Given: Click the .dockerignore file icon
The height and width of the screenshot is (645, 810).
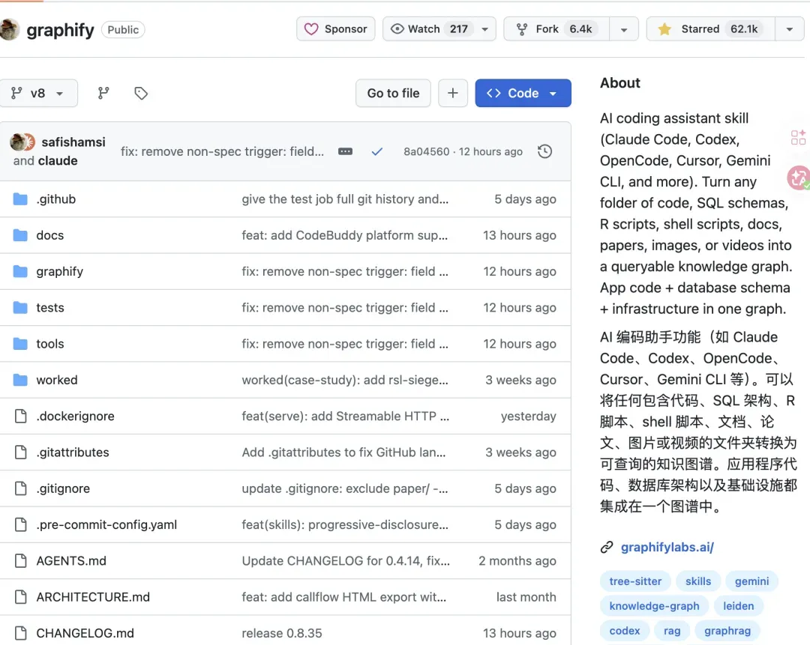Looking at the screenshot, I should [x=21, y=416].
